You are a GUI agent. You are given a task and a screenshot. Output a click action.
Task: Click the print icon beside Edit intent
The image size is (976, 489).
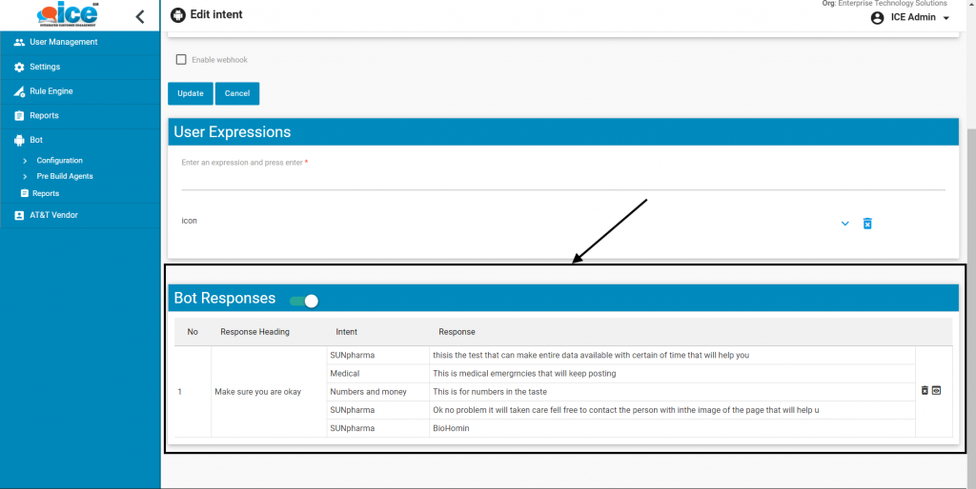click(x=178, y=15)
